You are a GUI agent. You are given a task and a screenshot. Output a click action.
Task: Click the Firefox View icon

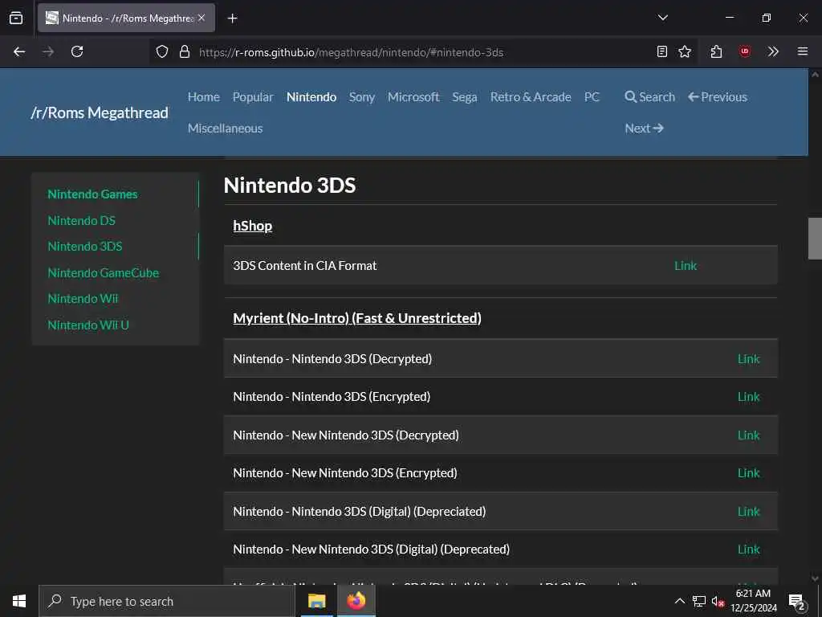tap(16, 18)
